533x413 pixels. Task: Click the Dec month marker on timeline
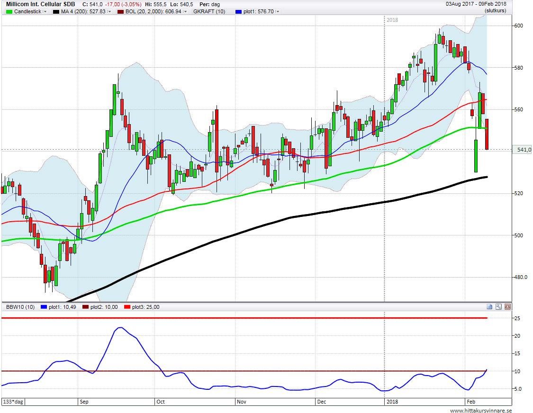[x=322, y=402]
